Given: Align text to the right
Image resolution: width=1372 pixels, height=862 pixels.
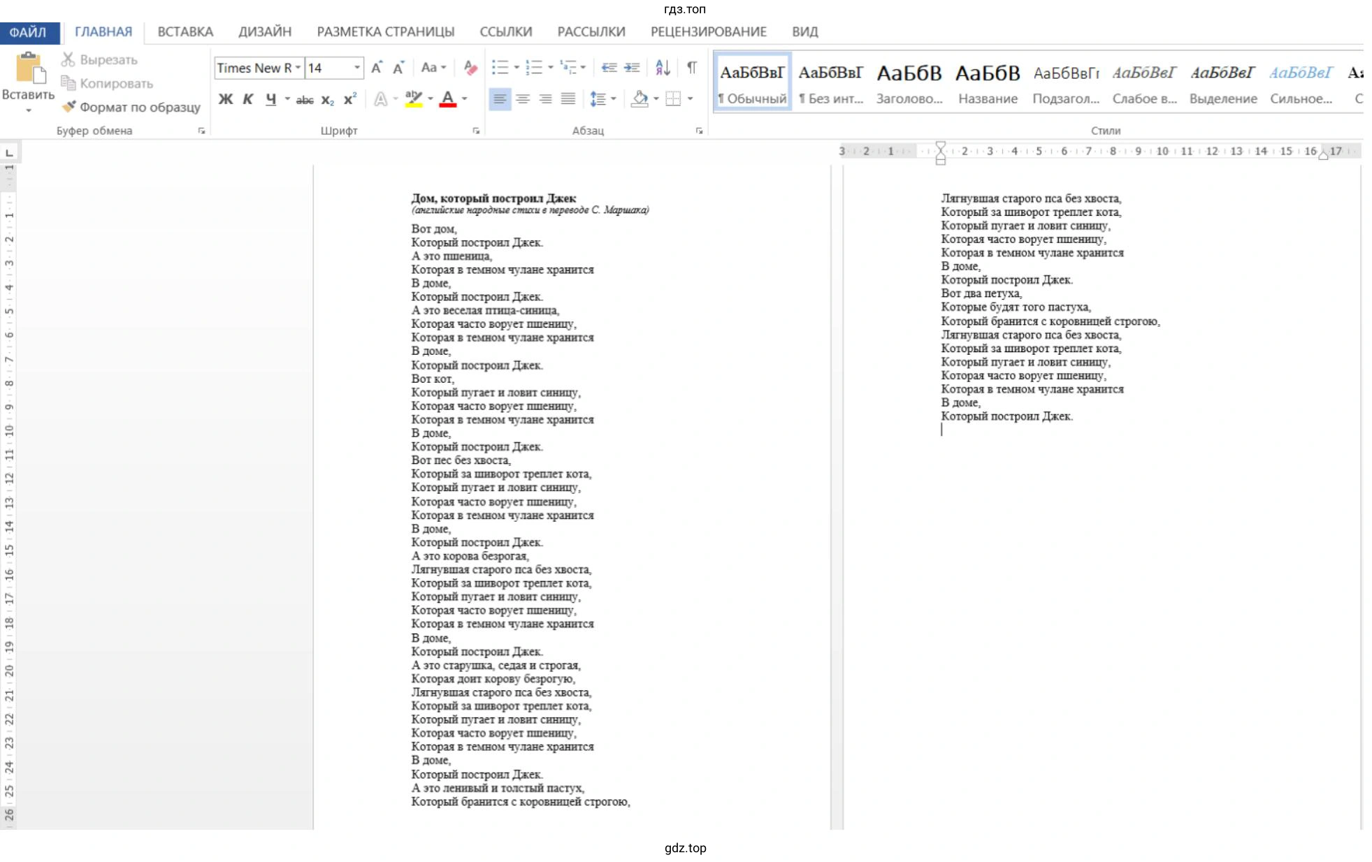Looking at the screenshot, I should (545, 99).
